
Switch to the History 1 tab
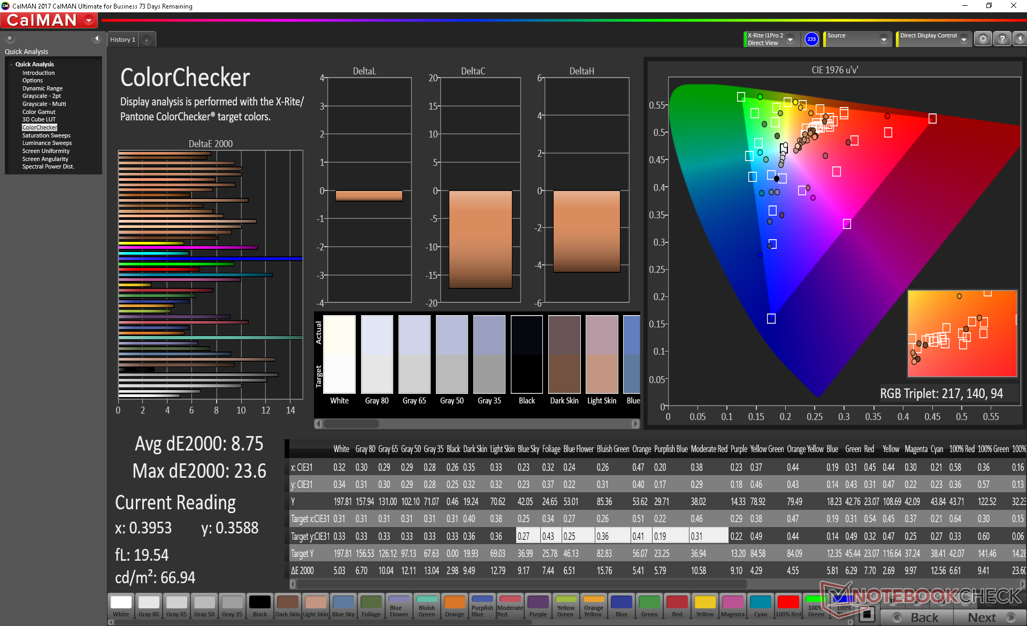point(122,40)
